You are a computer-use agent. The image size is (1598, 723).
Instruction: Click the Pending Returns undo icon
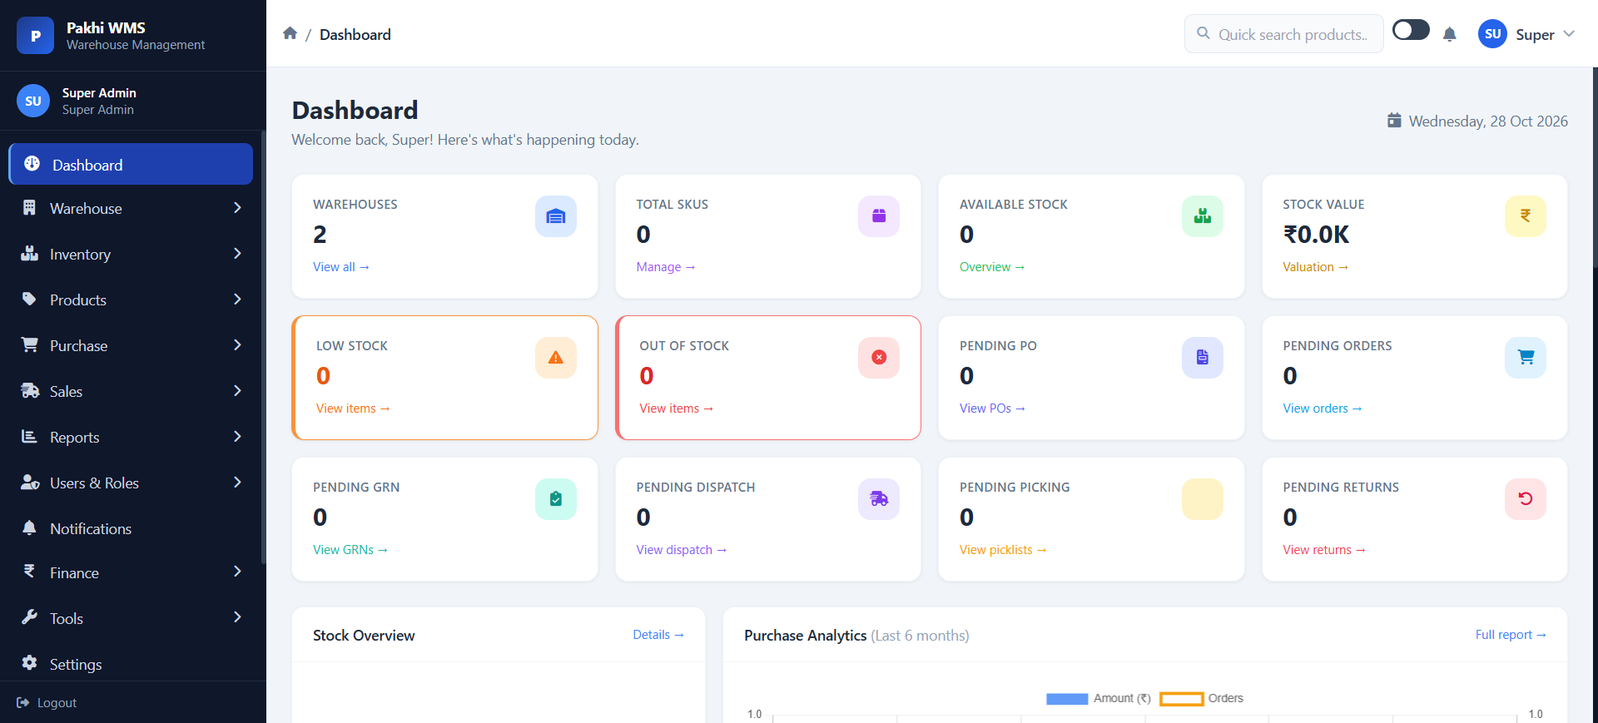pyautogui.click(x=1526, y=499)
